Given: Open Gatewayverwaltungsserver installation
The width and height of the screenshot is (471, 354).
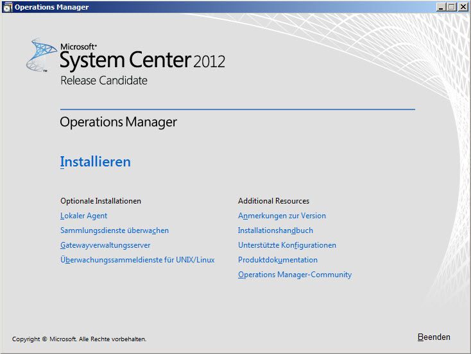Looking at the screenshot, I should click(x=105, y=245).
